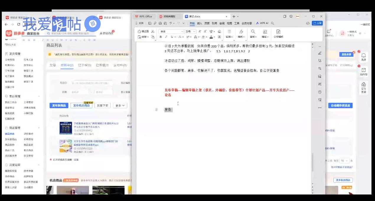Switch to the 审阅 ribbon tab
This screenshot has height=201, width=375.
point(222,23)
